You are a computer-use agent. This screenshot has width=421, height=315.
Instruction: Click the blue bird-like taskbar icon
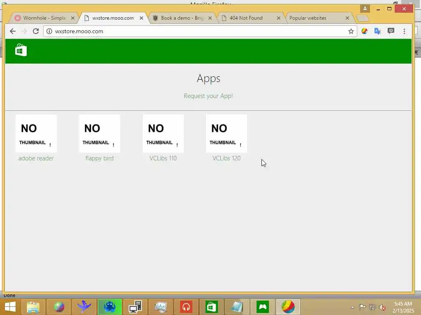click(x=84, y=307)
